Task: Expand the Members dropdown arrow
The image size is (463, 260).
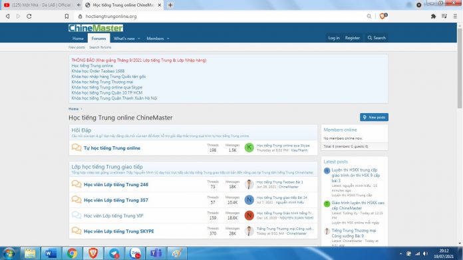Action: [168, 39]
